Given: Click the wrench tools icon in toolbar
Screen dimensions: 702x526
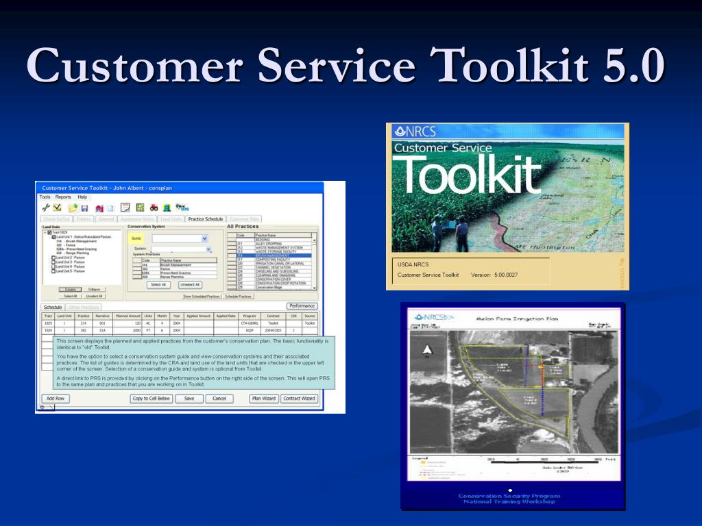Looking at the screenshot, I should (x=46, y=208).
